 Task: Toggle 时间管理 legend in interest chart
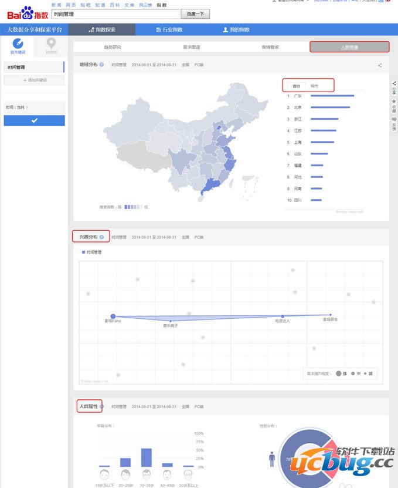pyautogui.click(x=92, y=252)
